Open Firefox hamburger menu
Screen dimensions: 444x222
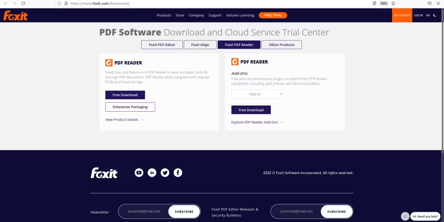click(x=438, y=4)
